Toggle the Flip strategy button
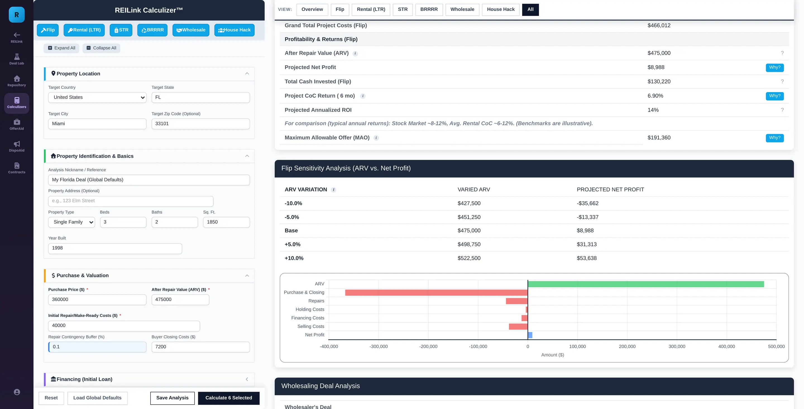This screenshot has width=804, height=409. click(x=48, y=30)
